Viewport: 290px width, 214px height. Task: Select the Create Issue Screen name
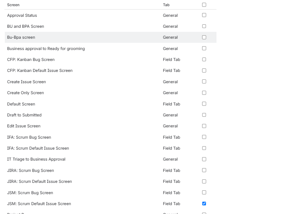[x=26, y=82]
